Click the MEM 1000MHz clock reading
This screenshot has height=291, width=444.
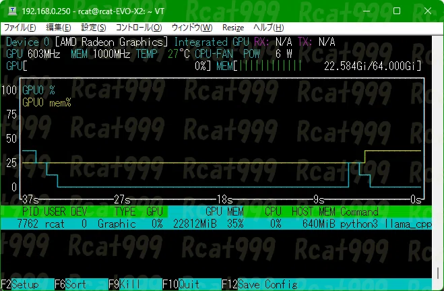click(x=100, y=54)
